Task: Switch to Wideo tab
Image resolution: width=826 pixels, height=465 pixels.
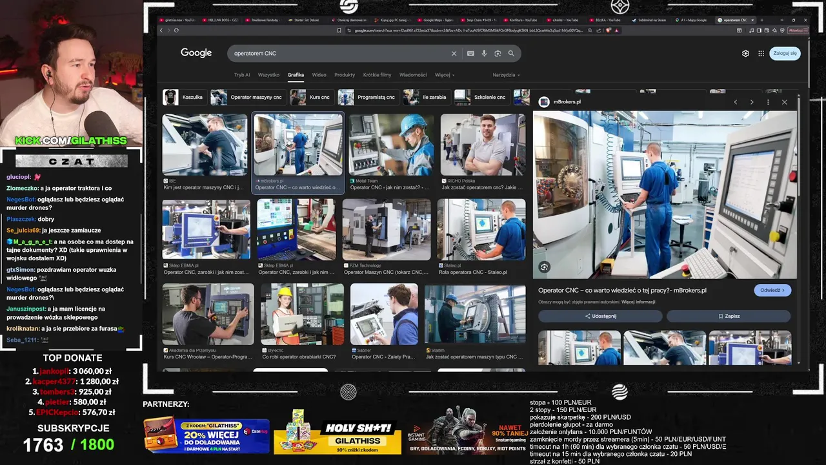Action: click(x=319, y=75)
